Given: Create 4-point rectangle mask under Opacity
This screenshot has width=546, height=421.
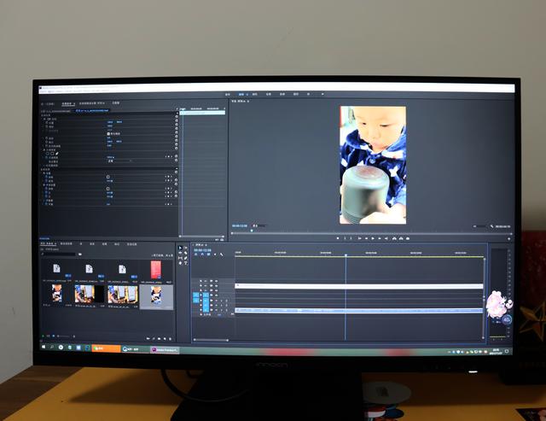Looking at the screenshot, I should click(52, 154).
